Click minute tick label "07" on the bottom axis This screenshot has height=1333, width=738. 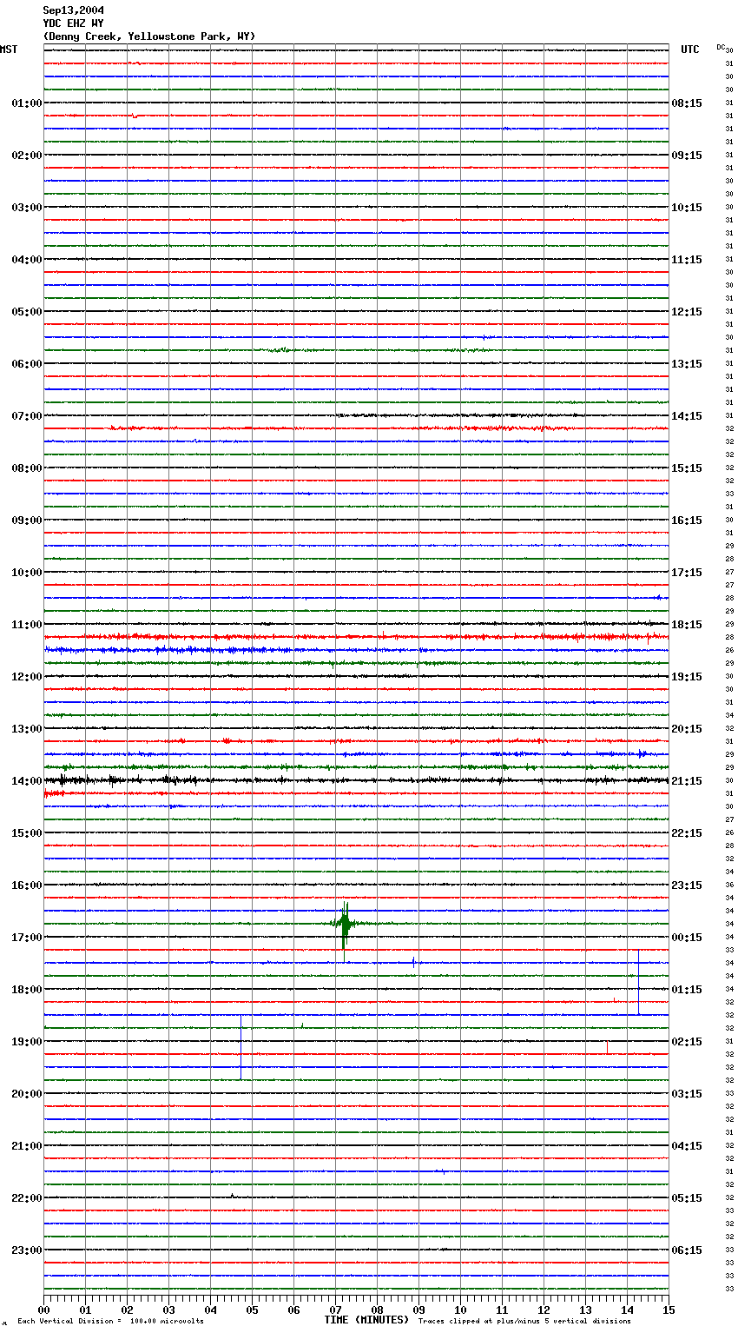[x=336, y=1310]
